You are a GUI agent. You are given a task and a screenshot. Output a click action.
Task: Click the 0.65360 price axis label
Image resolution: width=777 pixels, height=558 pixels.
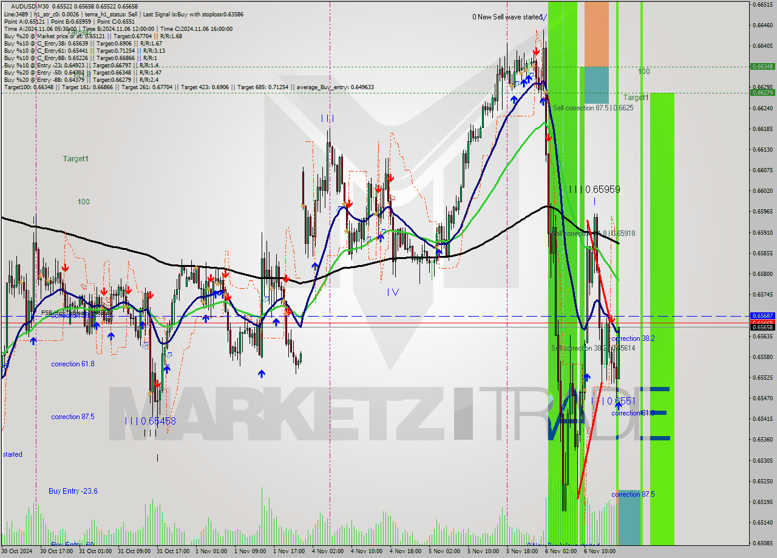762,439
